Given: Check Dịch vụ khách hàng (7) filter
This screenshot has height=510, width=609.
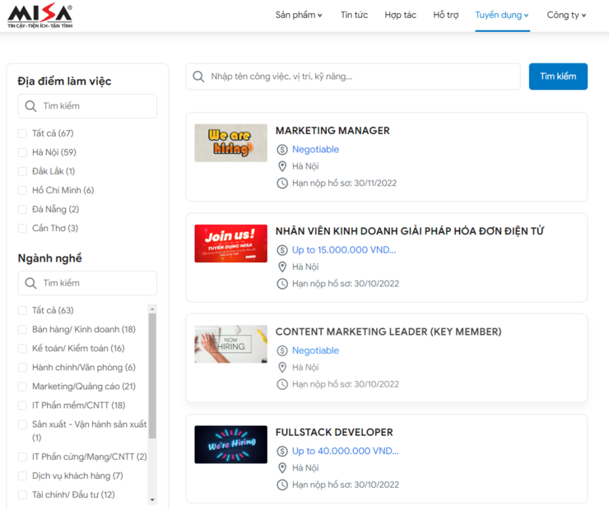Looking at the screenshot, I should click(22, 475).
